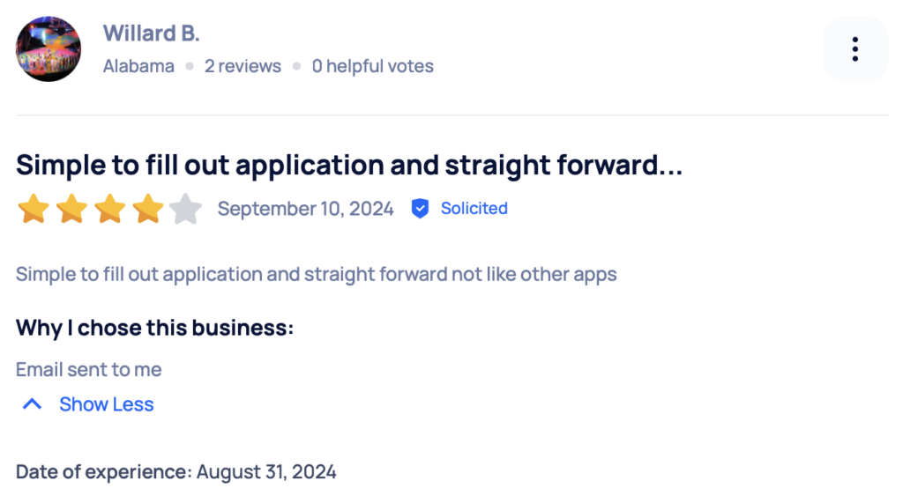Click the Show Less link
The width and height of the screenshot is (903, 503).
(x=106, y=404)
